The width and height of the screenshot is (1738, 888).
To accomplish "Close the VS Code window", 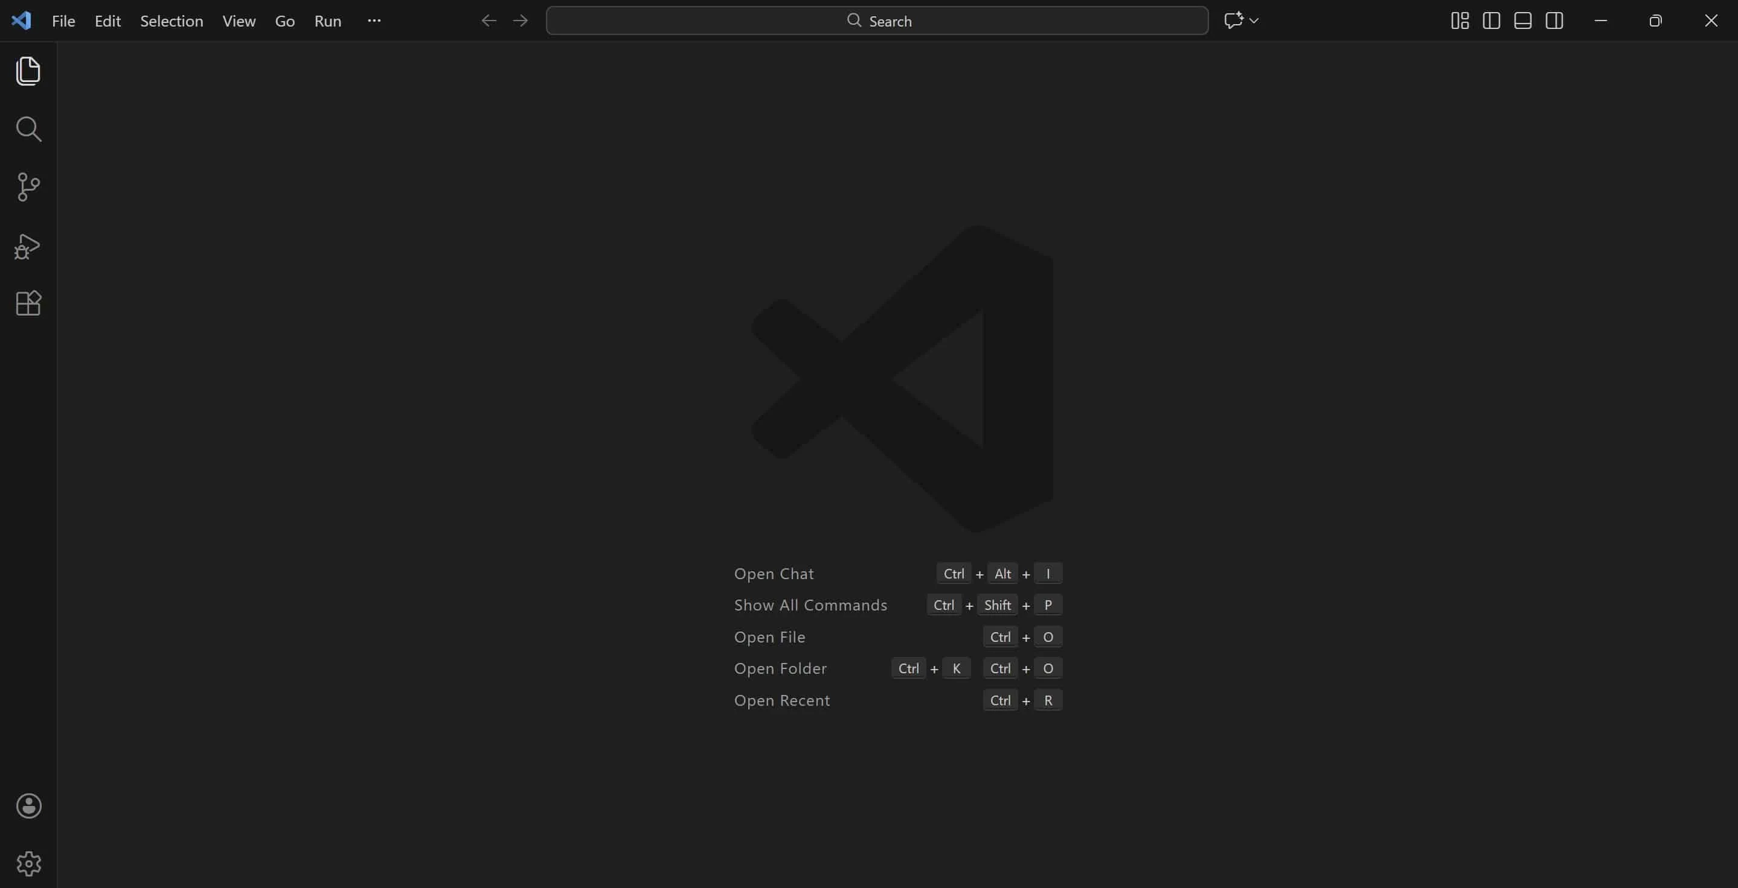I will [1711, 21].
